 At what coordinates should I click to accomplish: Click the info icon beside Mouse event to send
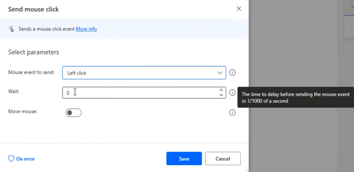pyautogui.click(x=232, y=73)
